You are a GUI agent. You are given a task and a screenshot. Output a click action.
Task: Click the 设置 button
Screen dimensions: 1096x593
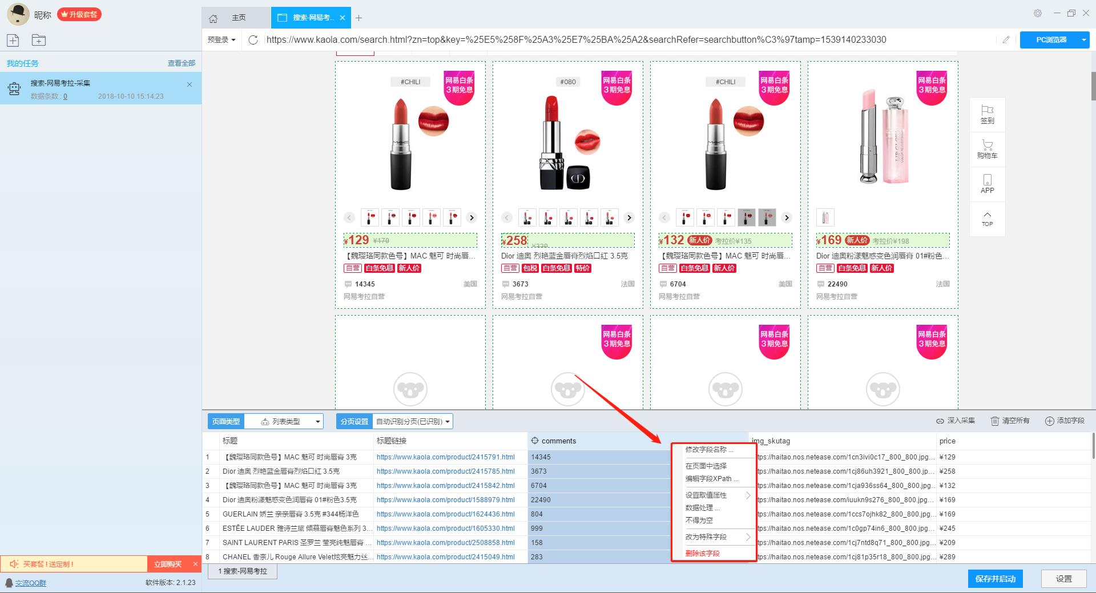[x=1064, y=579]
